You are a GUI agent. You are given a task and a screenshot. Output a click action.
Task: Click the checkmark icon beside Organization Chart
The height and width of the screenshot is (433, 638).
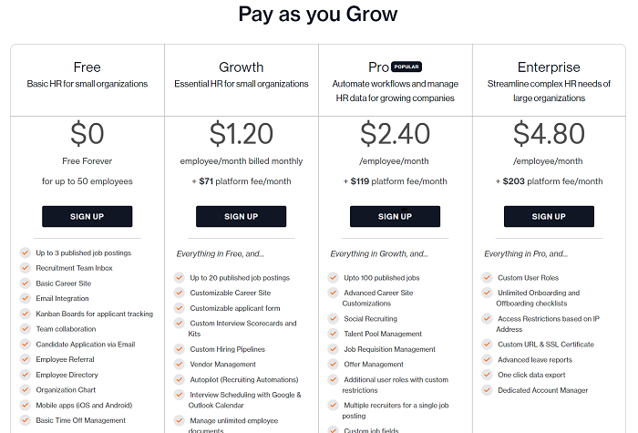click(26, 390)
